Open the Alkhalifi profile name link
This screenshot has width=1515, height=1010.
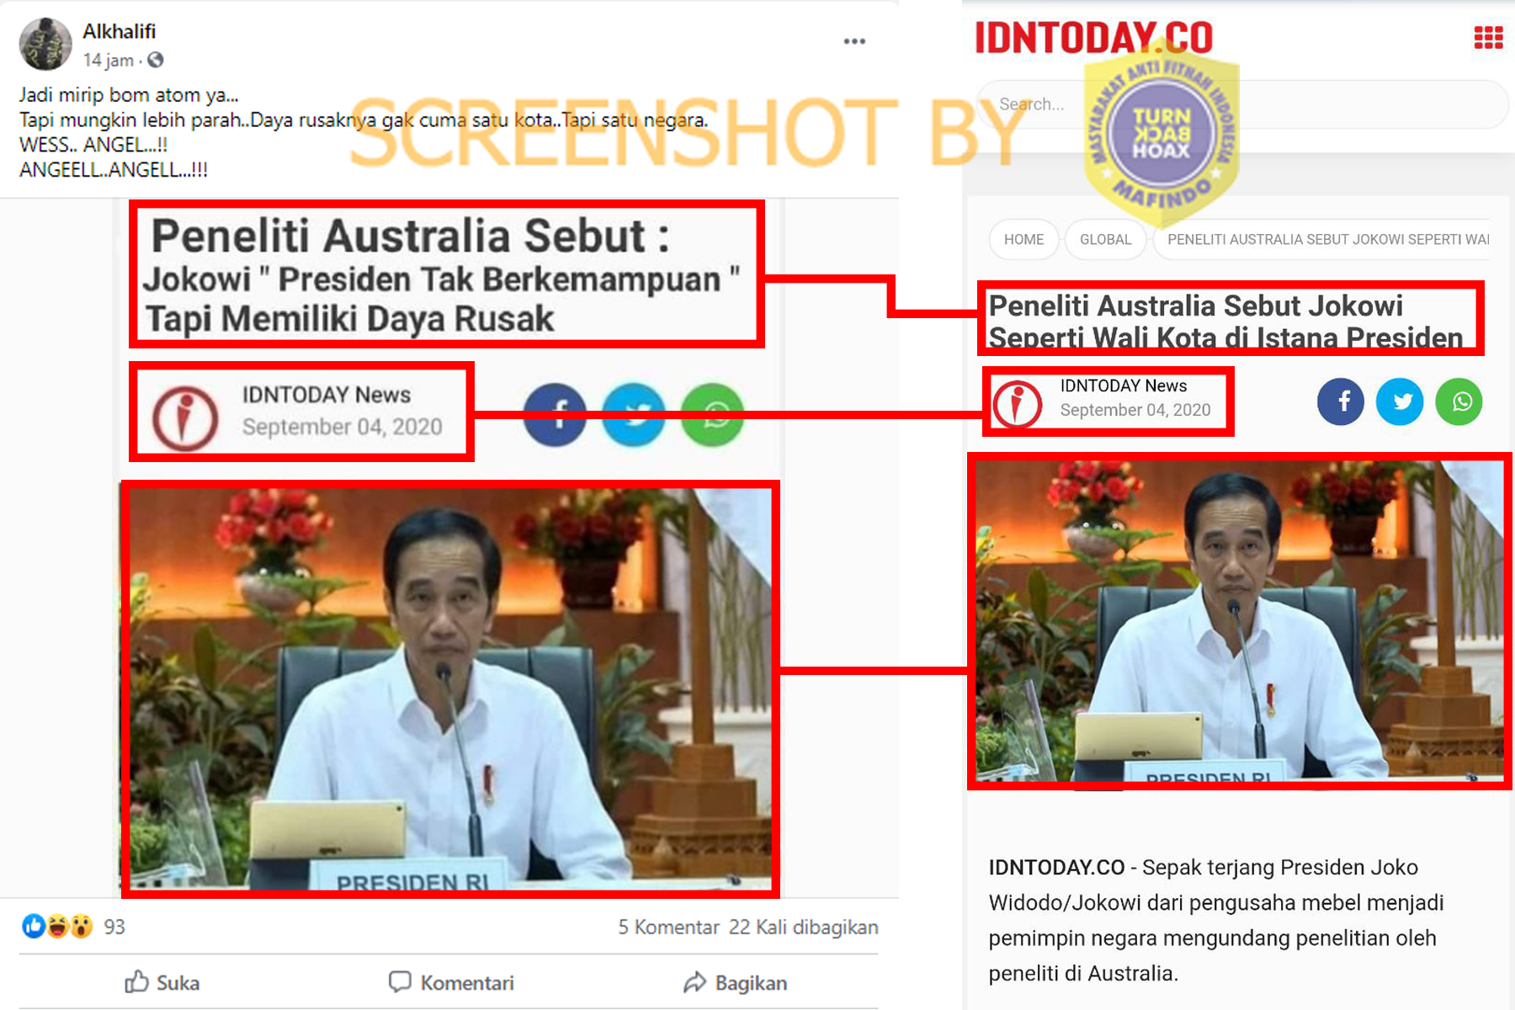(x=119, y=31)
